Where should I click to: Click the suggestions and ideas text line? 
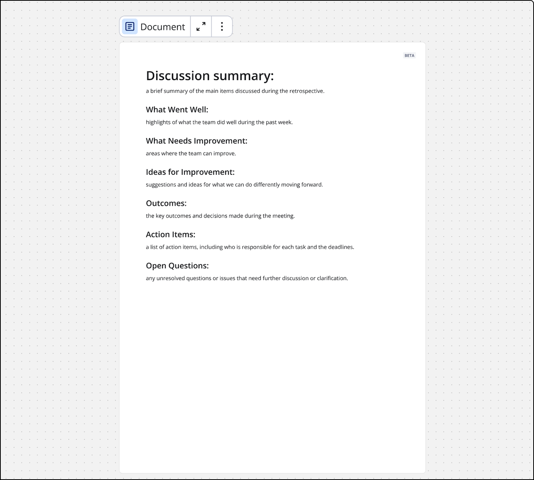234,185
